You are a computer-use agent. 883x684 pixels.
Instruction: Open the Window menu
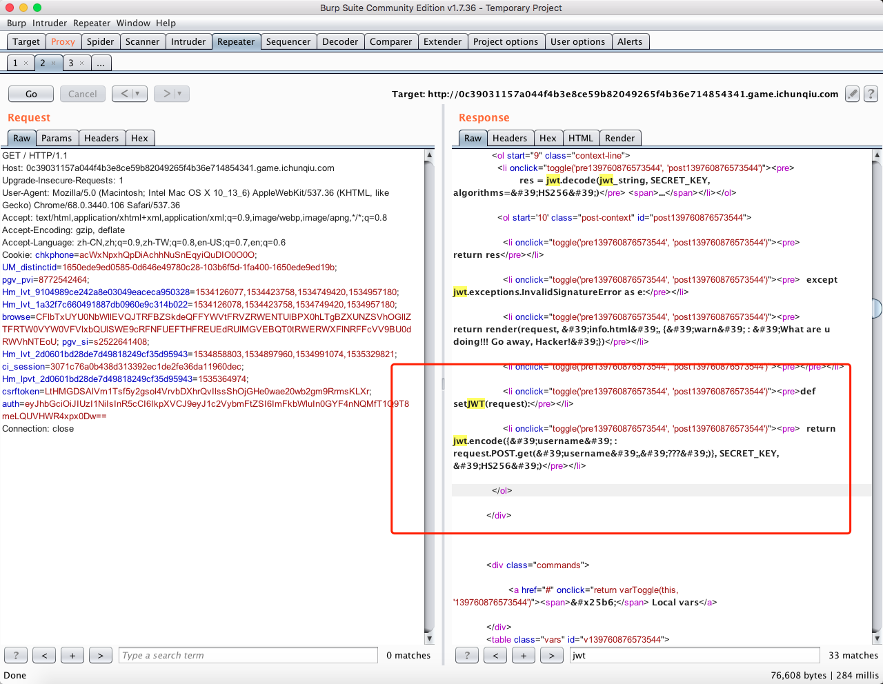(133, 23)
